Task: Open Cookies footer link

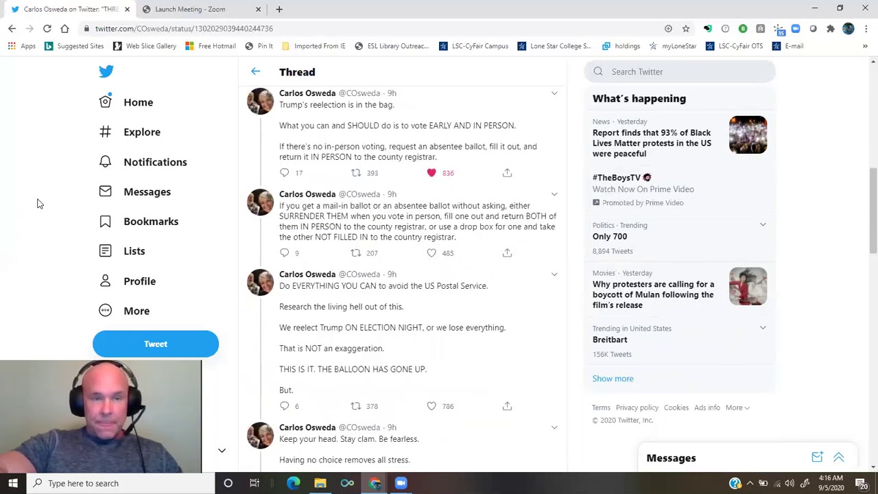Action: (x=676, y=408)
